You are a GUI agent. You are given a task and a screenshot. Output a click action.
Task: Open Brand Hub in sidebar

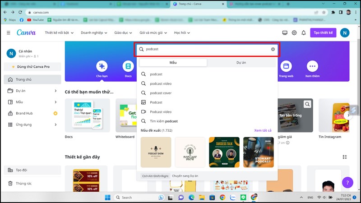(32, 113)
